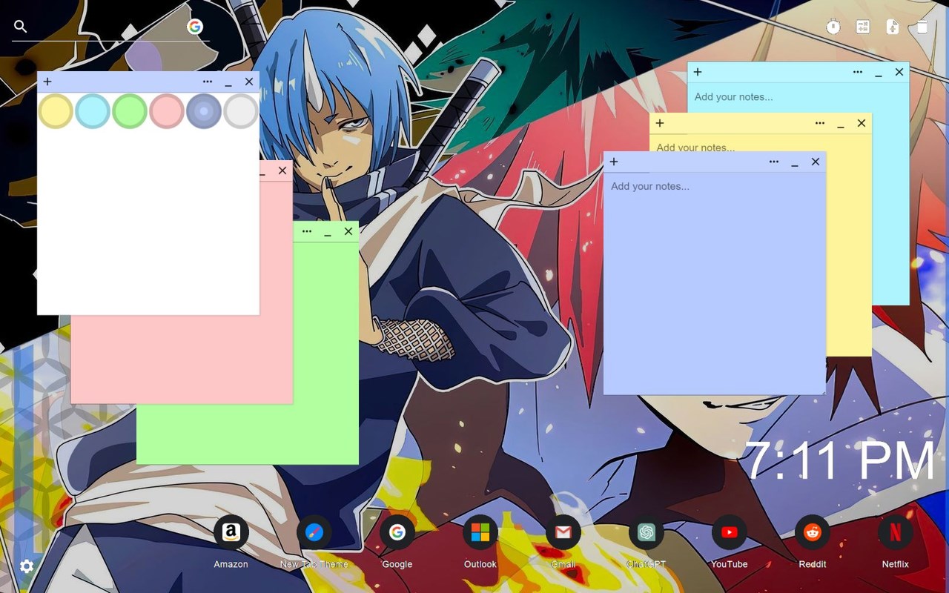Close the yellow sticky note
This screenshot has height=593, width=949.
(862, 123)
